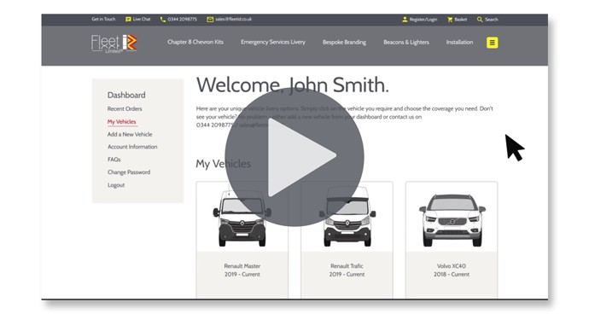Image resolution: width=589 pixels, height=314 pixels.
Task: Open Get in Touch link
Action: point(103,19)
